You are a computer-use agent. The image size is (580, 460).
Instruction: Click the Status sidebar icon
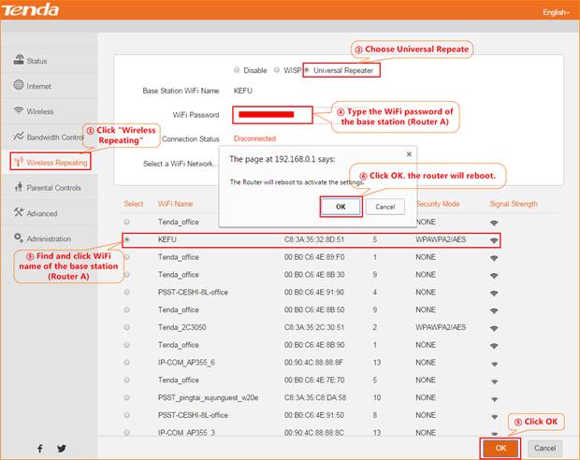(x=19, y=61)
